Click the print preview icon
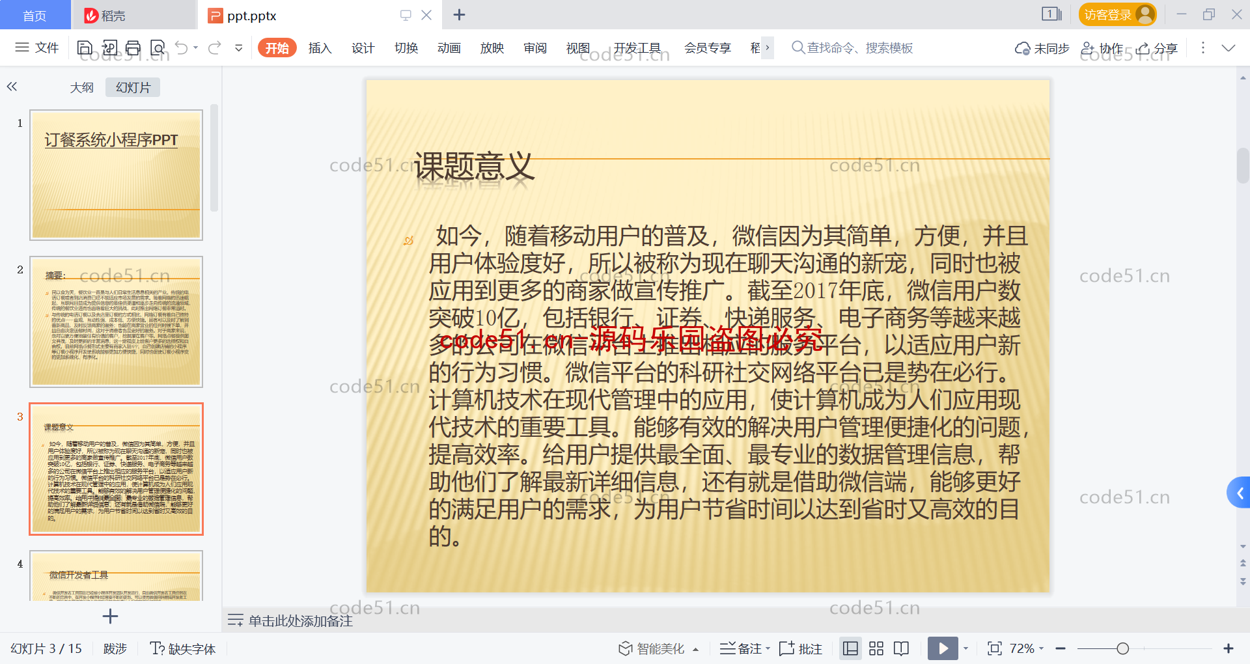 coord(158,48)
